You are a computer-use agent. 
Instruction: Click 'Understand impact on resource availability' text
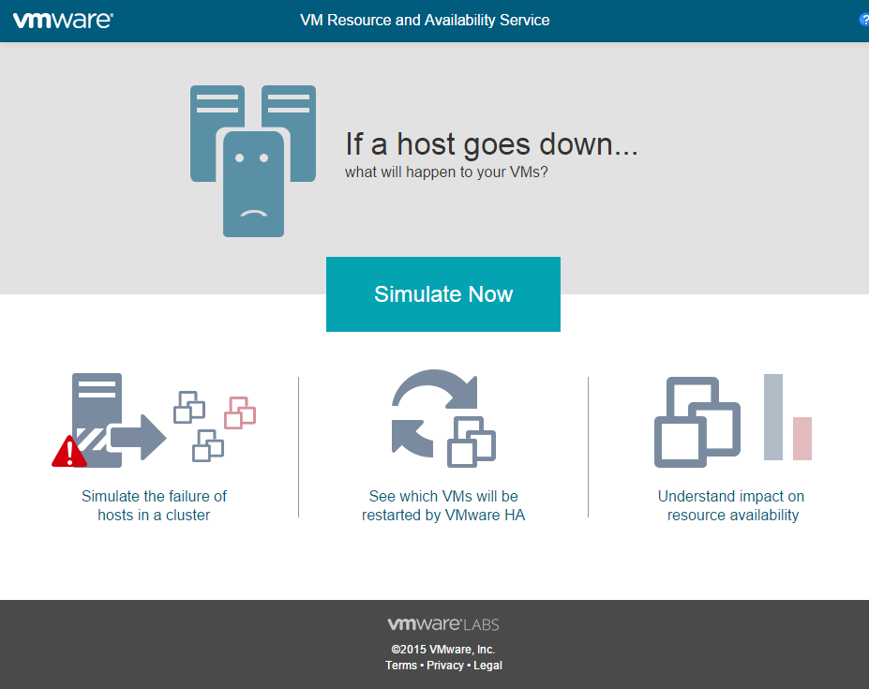click(x=732, y=505)
